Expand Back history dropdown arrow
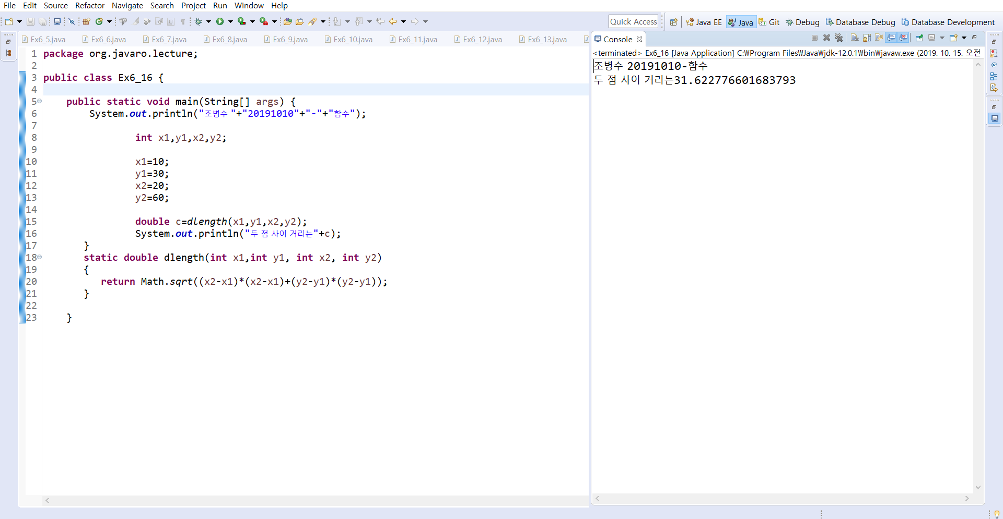 pos(403,21)
